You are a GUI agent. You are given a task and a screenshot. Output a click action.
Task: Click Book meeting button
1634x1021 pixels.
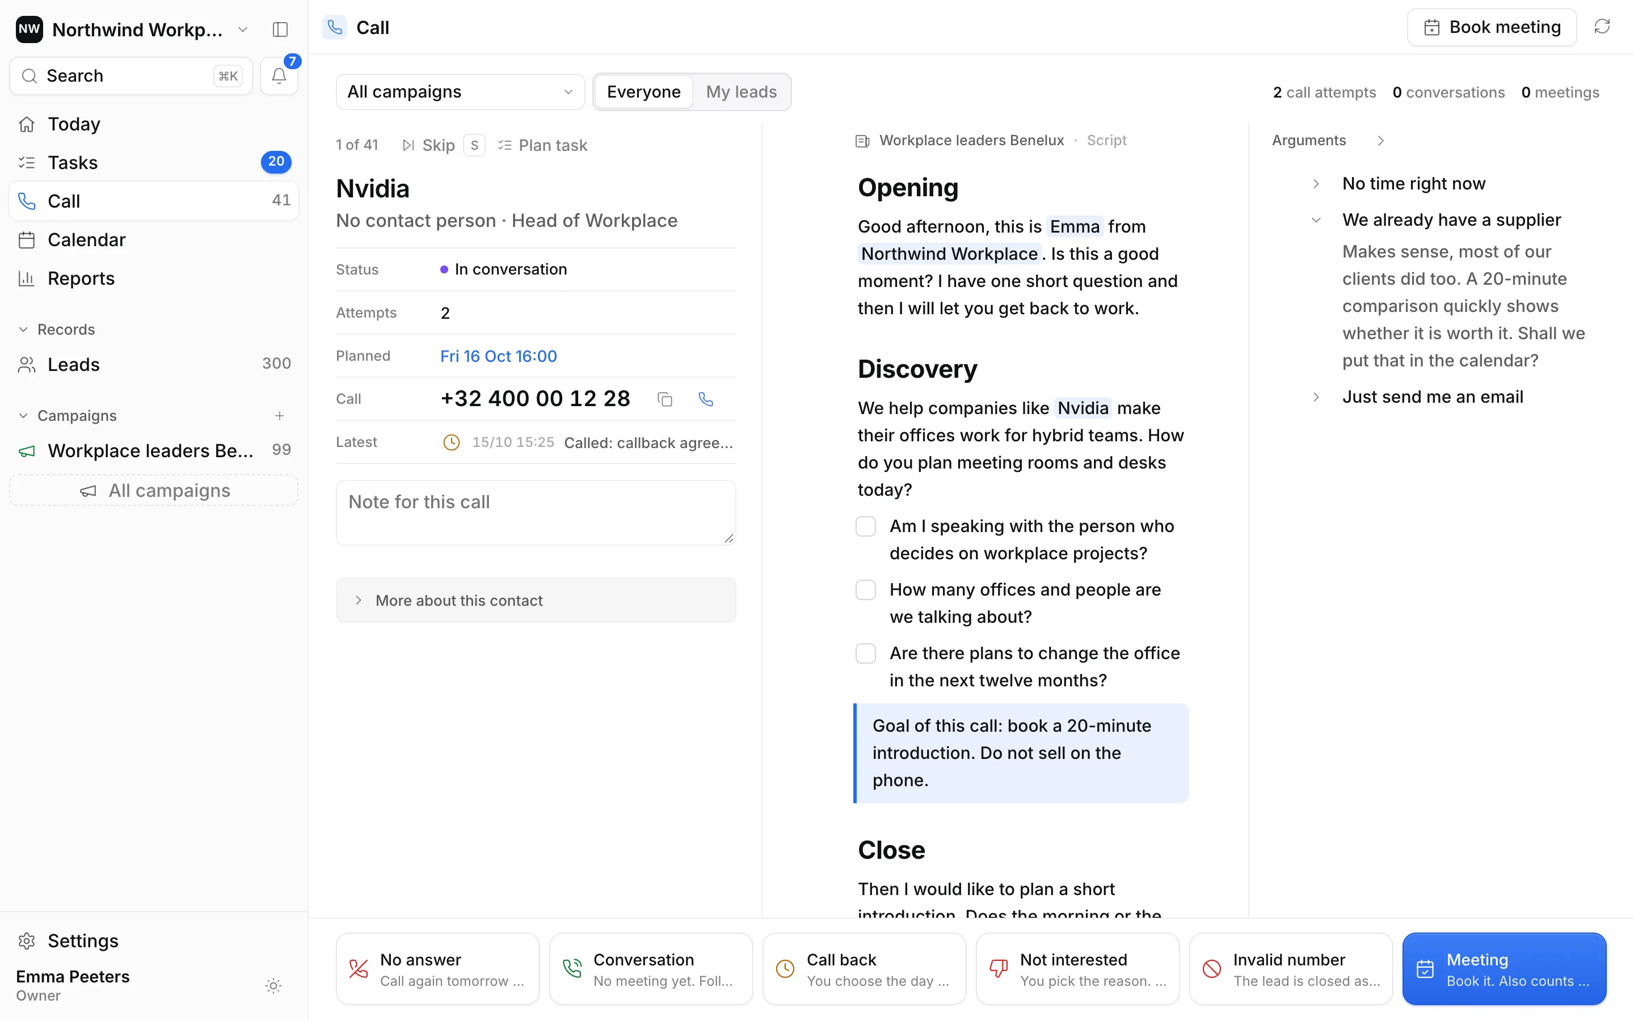1492,27
